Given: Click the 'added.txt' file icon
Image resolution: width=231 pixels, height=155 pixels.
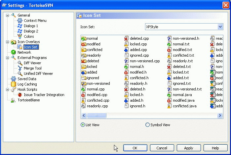Looking at the screenshot, I should pos(170,78).
